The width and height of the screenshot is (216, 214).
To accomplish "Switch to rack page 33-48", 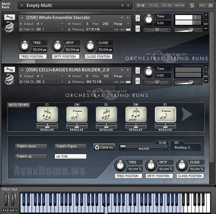I will click(x=167, y=6).
